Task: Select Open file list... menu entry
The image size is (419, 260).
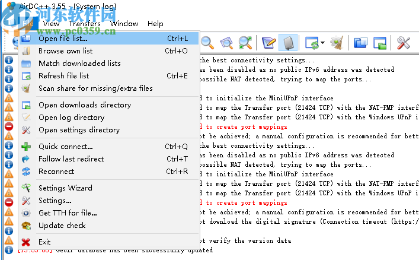Action: (x=109, y=39)
